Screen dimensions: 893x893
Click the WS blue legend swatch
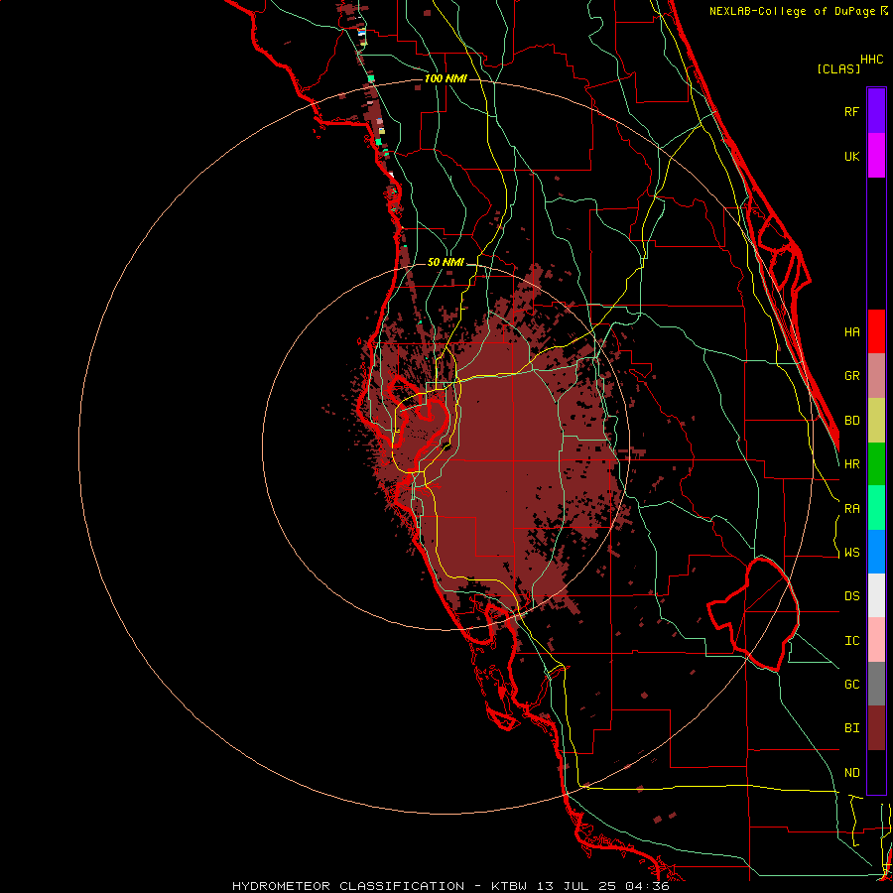tap(876, 552)
